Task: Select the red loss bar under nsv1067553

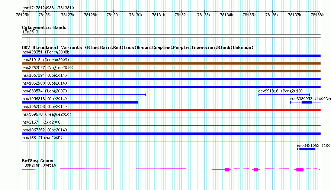Action: (x=171, y=110)
